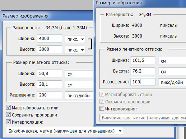
Task: Open the см units dropdown beside 38,1
Action: click(x=79, y=85)
